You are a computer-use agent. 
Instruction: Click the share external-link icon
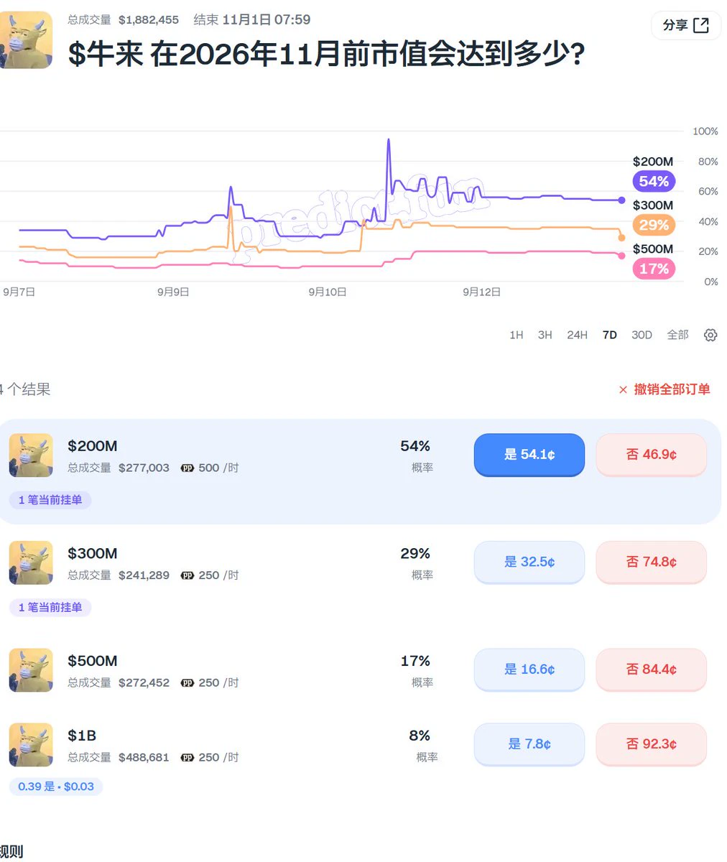click(701, 25)
